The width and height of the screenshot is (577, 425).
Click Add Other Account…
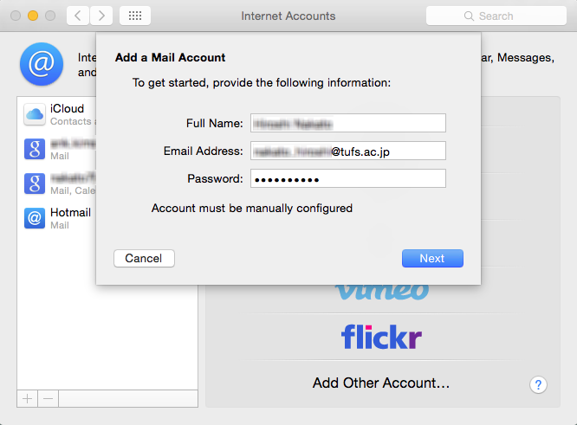(x=381, y=383)
